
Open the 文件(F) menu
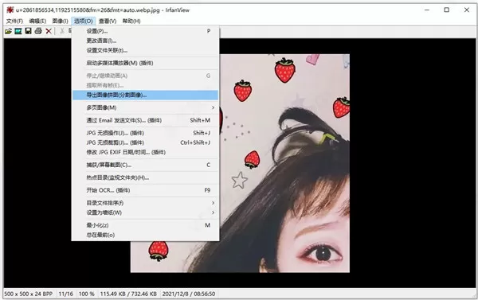click(14, 21)
